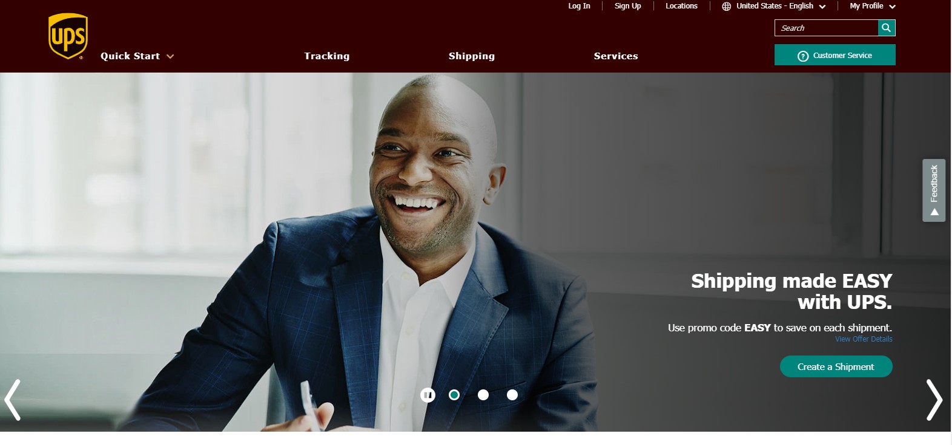Open the View Offer Details link
The width and height of the screenshot is (952, 445).
(864, 339)
